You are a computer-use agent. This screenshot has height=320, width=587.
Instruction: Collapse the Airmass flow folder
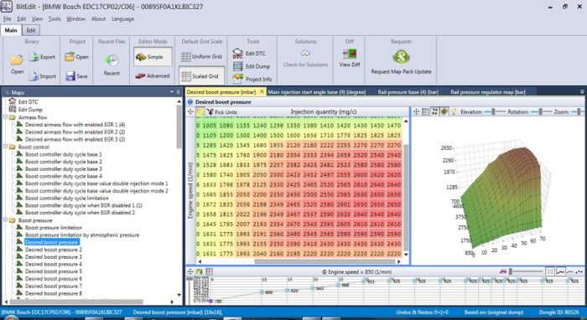[x=6, y=117]
